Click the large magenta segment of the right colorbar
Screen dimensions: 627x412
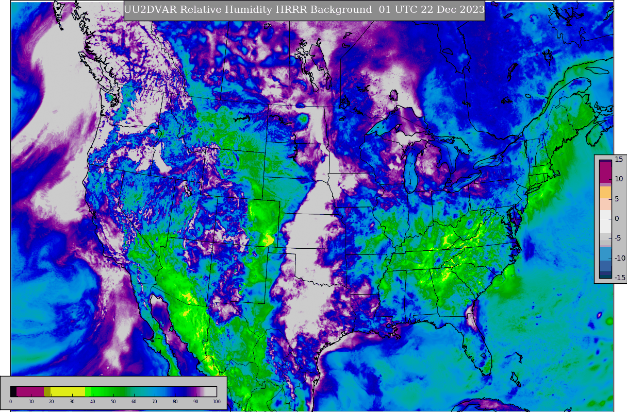point(605,173)
